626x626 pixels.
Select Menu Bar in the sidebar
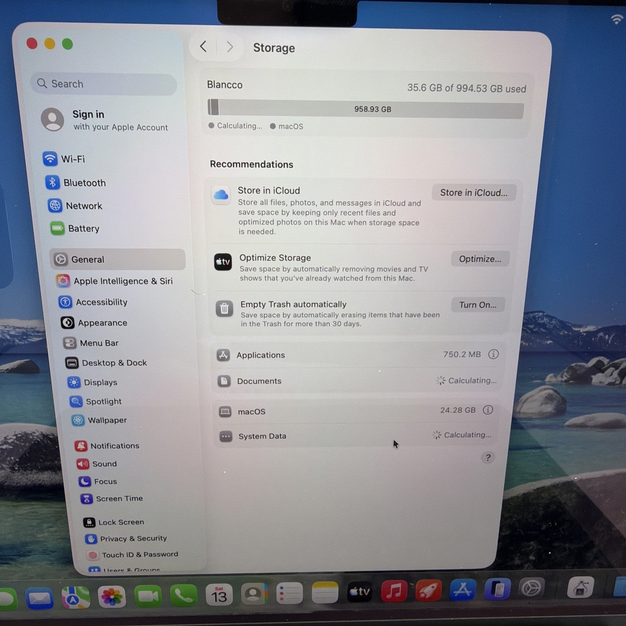[x=91, y=343]
